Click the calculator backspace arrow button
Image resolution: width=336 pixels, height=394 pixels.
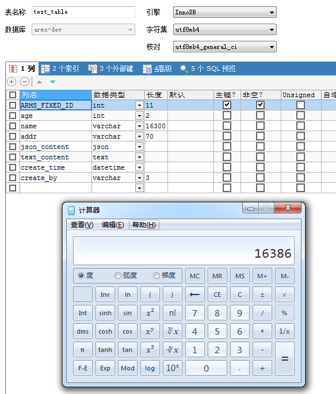click(195, 294)
